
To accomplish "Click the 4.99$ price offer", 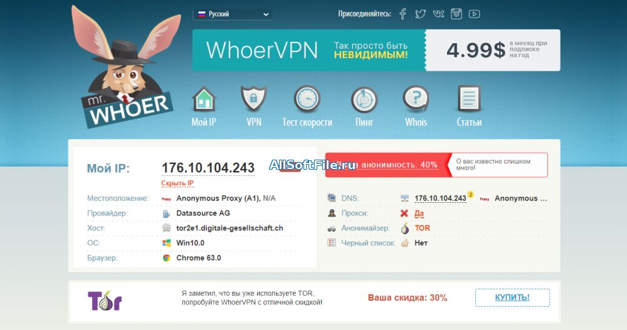I will pos(493,50).
